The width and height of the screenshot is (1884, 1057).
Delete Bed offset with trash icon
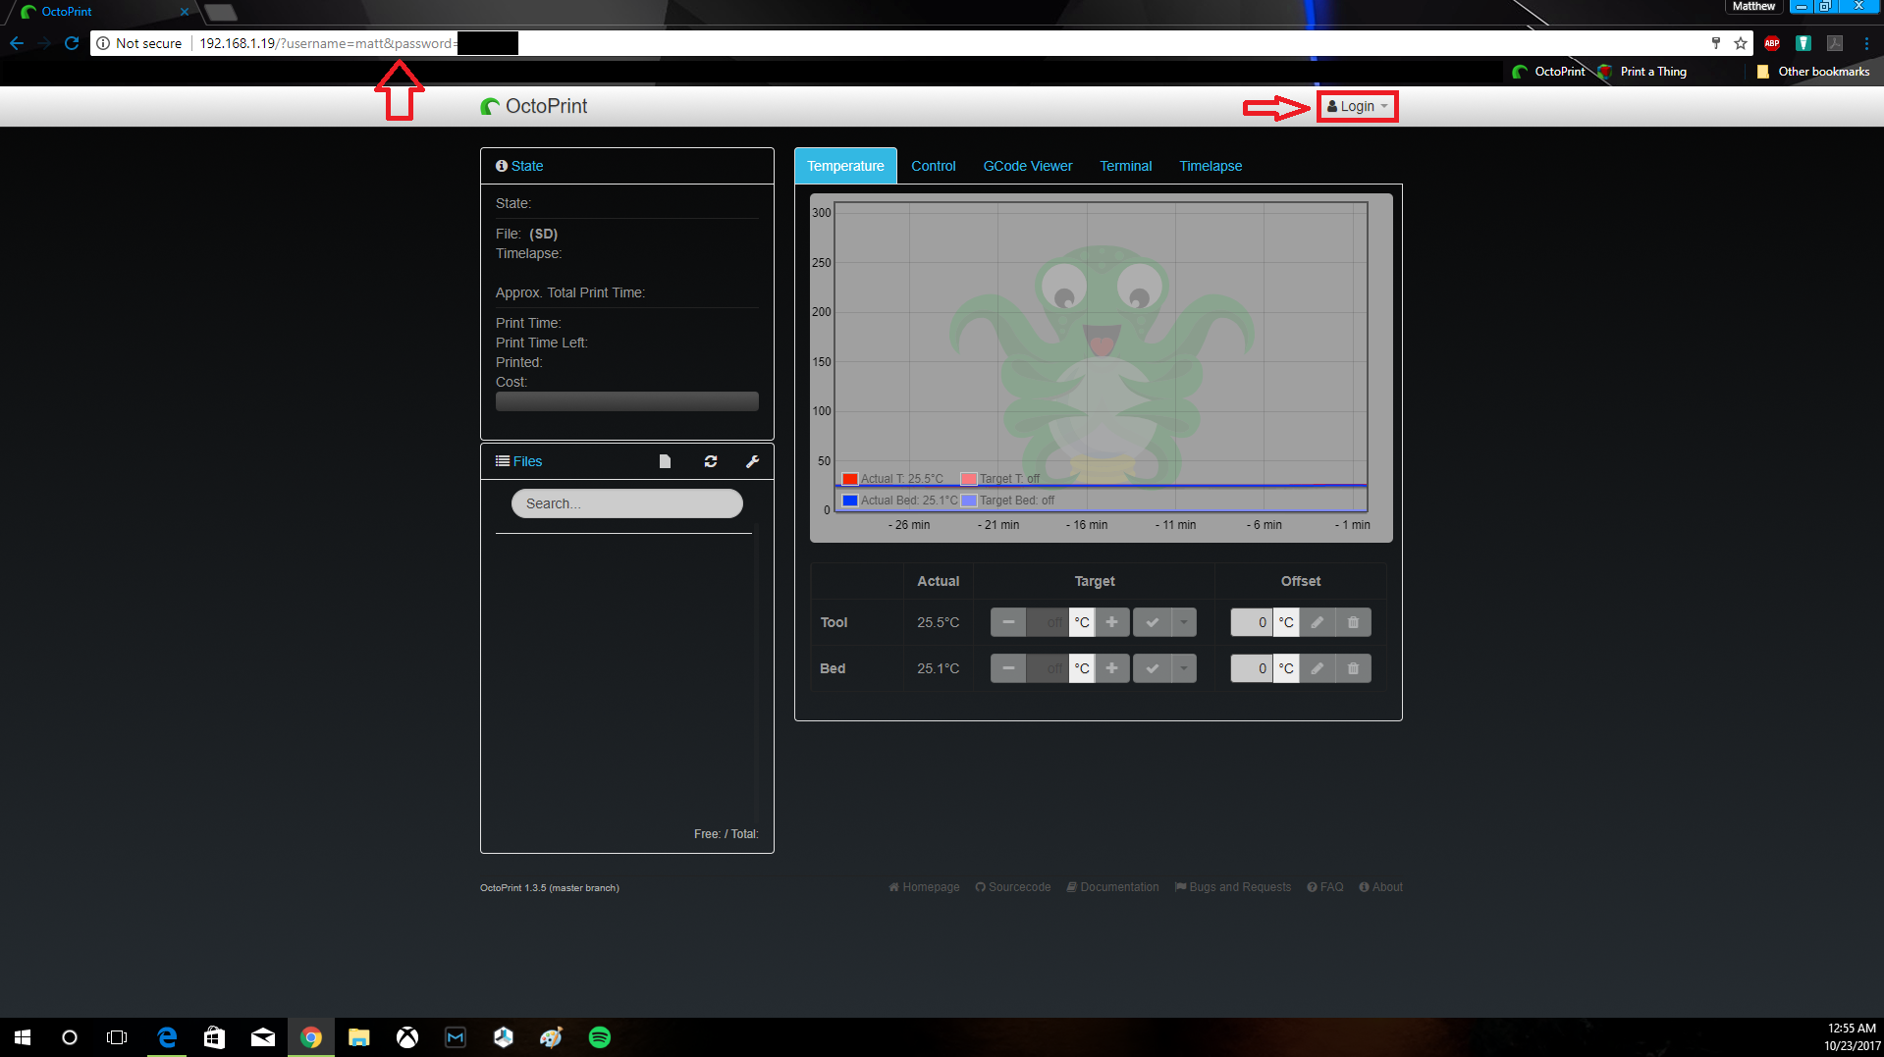(x=1354, y=668)
